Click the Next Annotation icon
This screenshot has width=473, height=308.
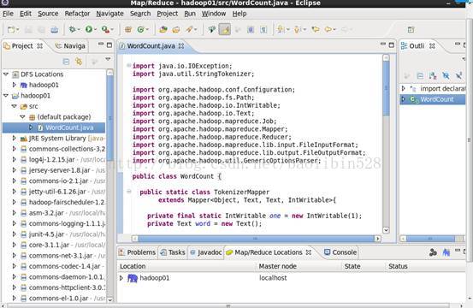[x=281, y=29]
